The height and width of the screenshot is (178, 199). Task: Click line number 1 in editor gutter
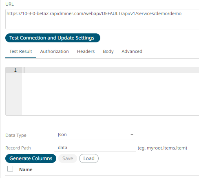click(x=15, y=70)
